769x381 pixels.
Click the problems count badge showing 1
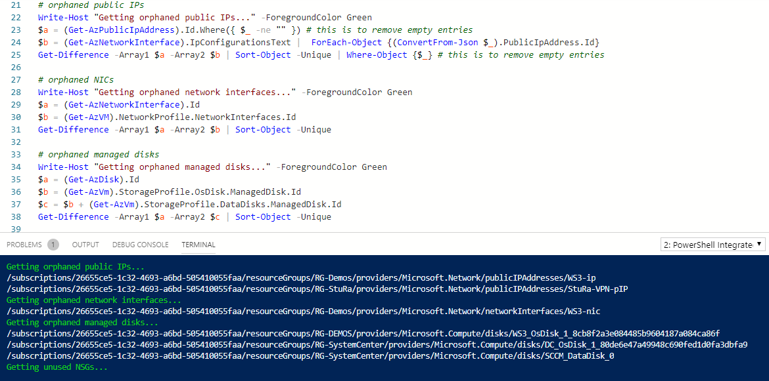(x=53, y=245)
